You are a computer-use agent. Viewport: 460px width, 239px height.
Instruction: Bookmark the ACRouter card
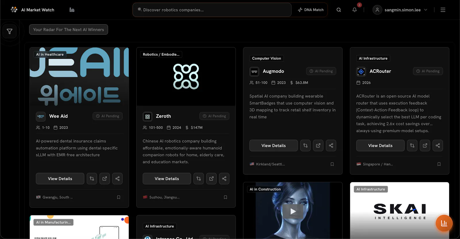439,164
